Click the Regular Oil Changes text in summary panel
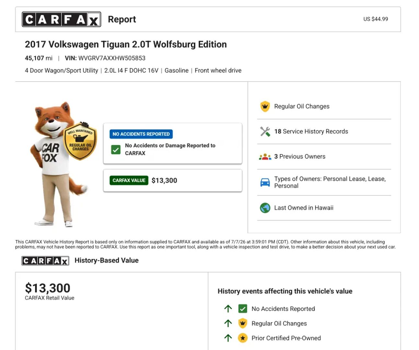Screen dimensions: 419x350 point(302,106)
